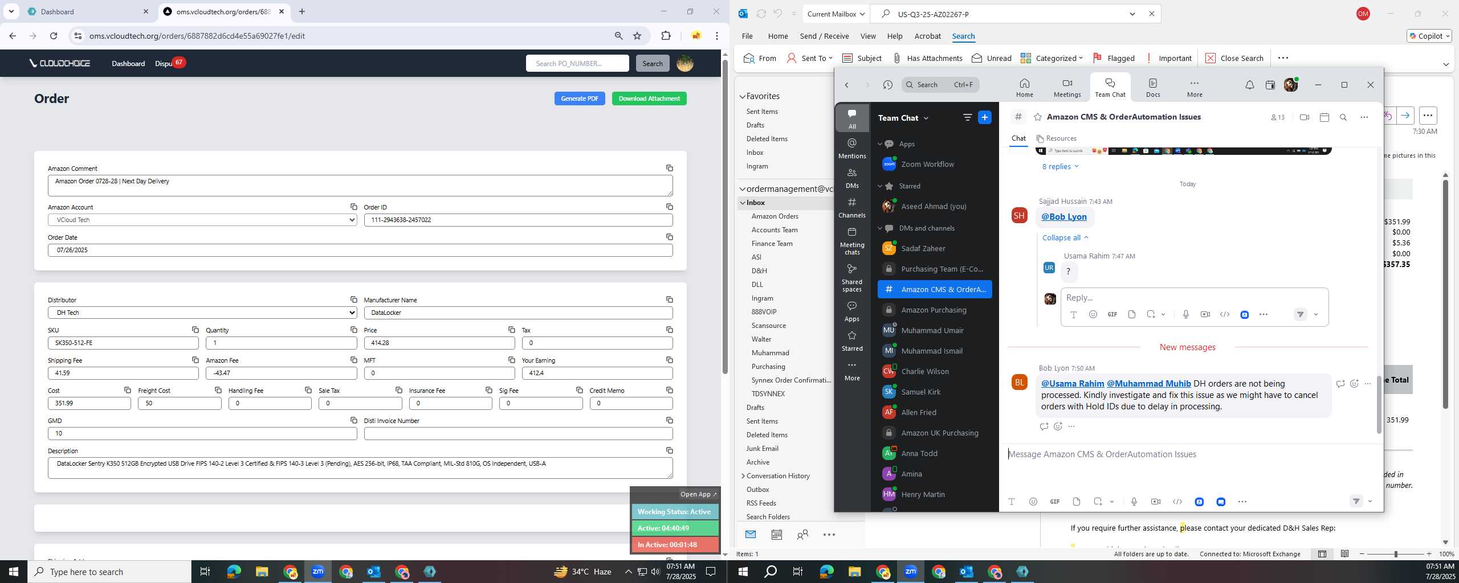Open Amazon Account dropdown showing VCloud Tech
Screen dimensions: 1459x583
pos(202,220)
